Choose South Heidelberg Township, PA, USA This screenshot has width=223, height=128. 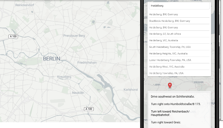179,47
